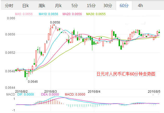Click the green MA30 legend label

coord(96,14)
